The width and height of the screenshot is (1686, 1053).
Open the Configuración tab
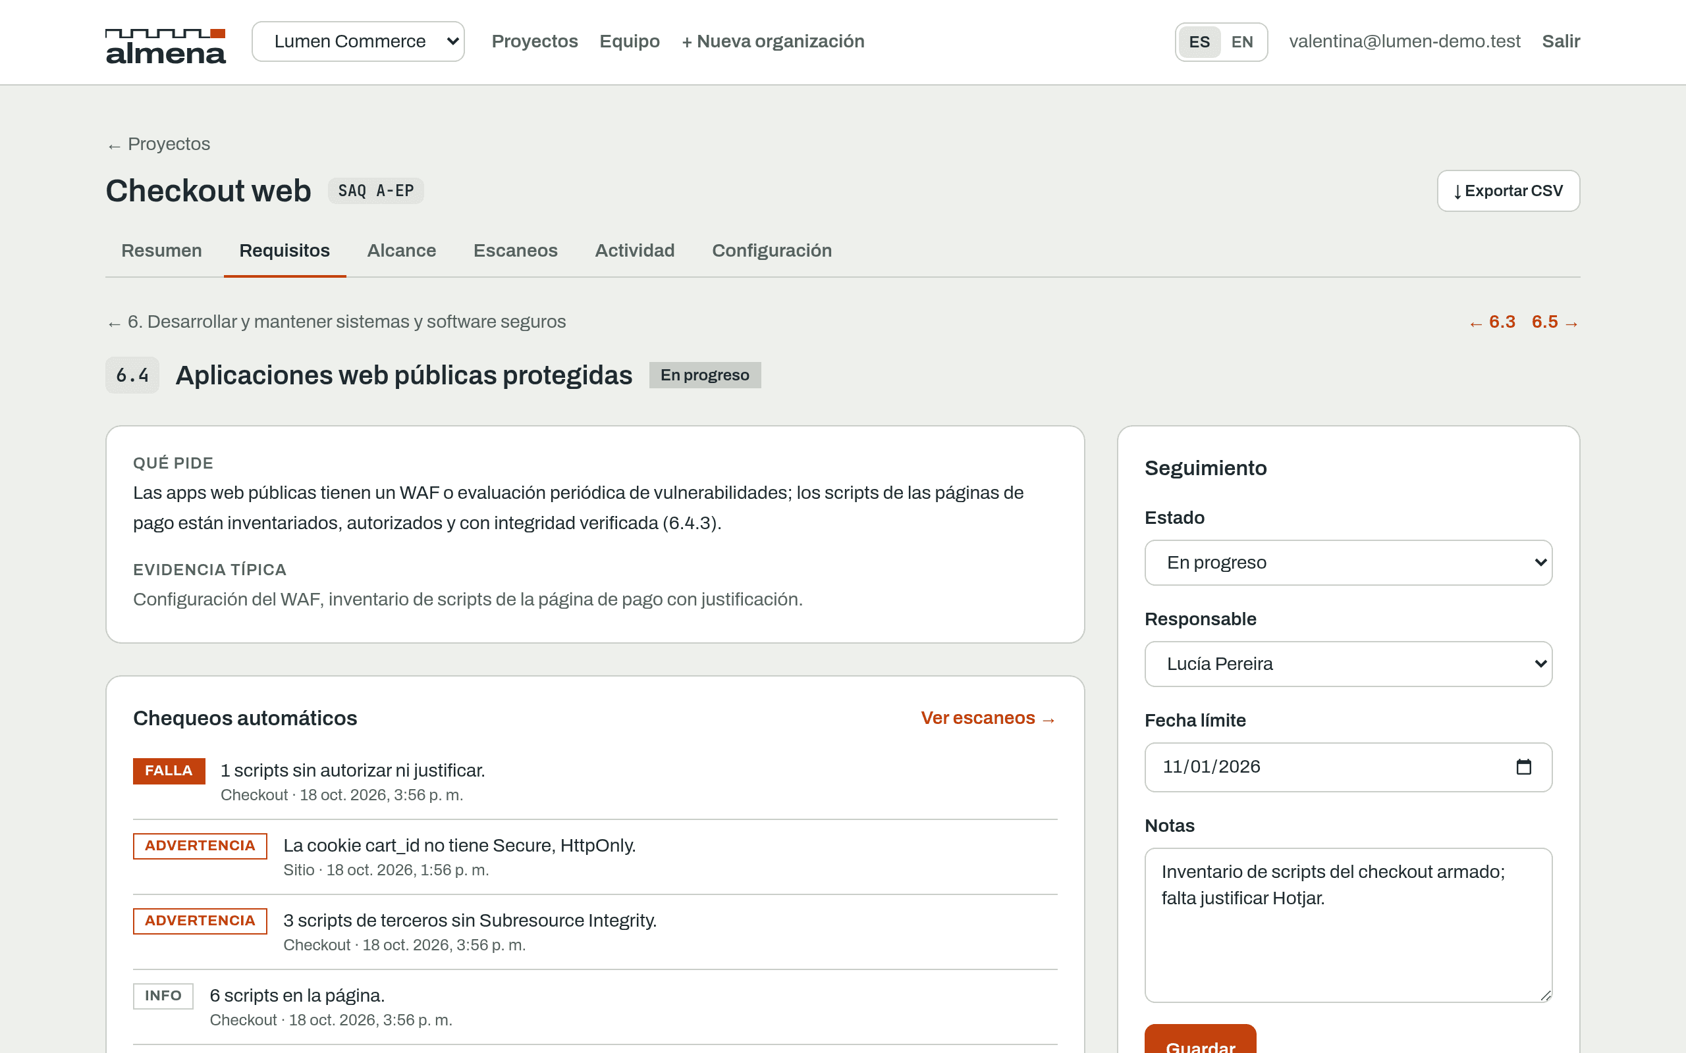click(x=772, y=251)
